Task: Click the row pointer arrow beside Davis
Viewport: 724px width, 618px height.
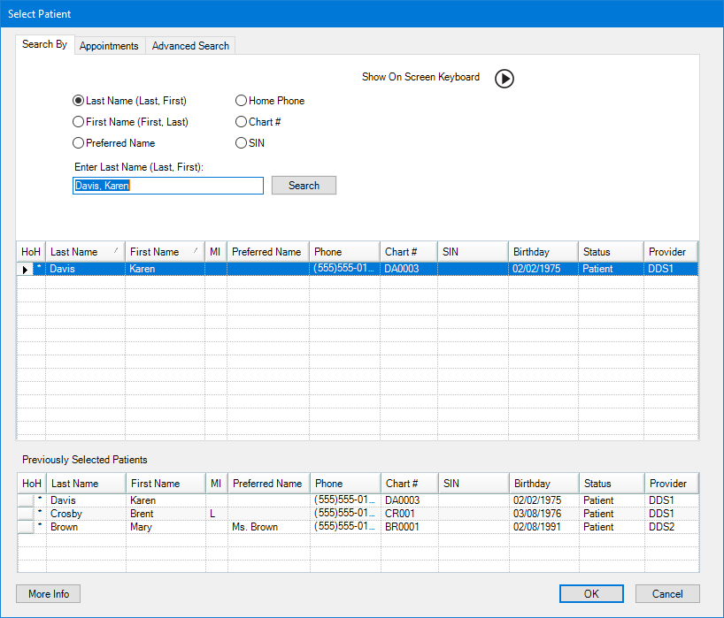Action: click(25, 269)
